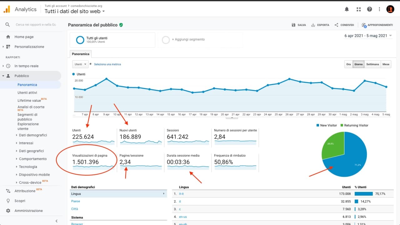Click the Condividi share icon
400x225 pixels.
click(x=336, y=25)
